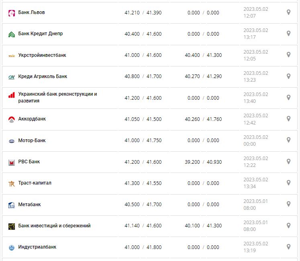The image size is (300, 261).
Task: Open the Укрстройинвестбанк bank link
Action: click(x=42, y=55)
